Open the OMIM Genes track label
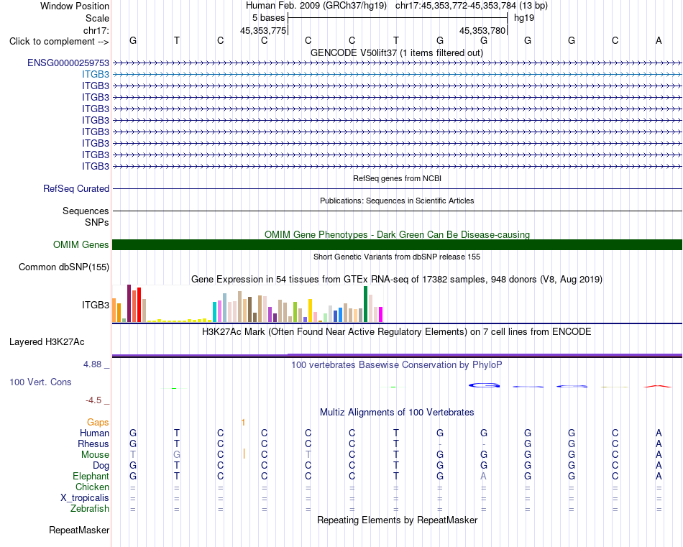The height and width of the screenshot is (547, 683). [81, 245]
